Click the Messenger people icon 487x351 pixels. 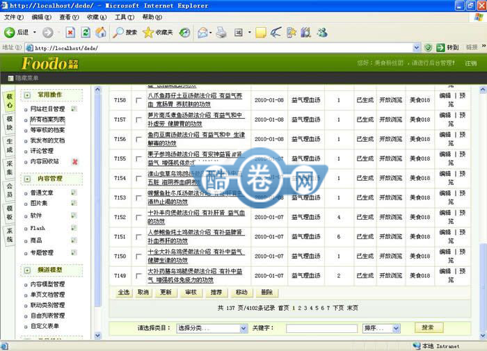322,32
